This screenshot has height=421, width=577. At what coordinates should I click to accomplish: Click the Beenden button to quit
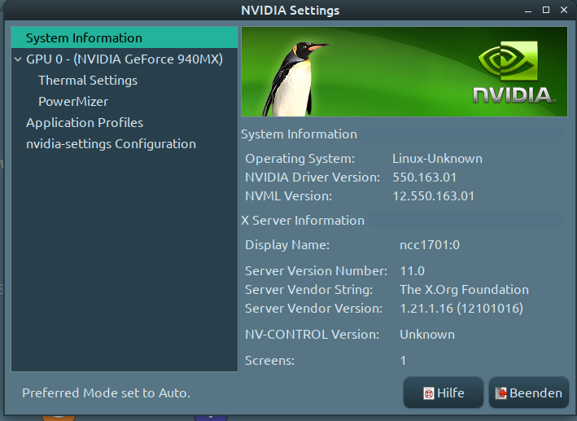click(x=528, y=392)
